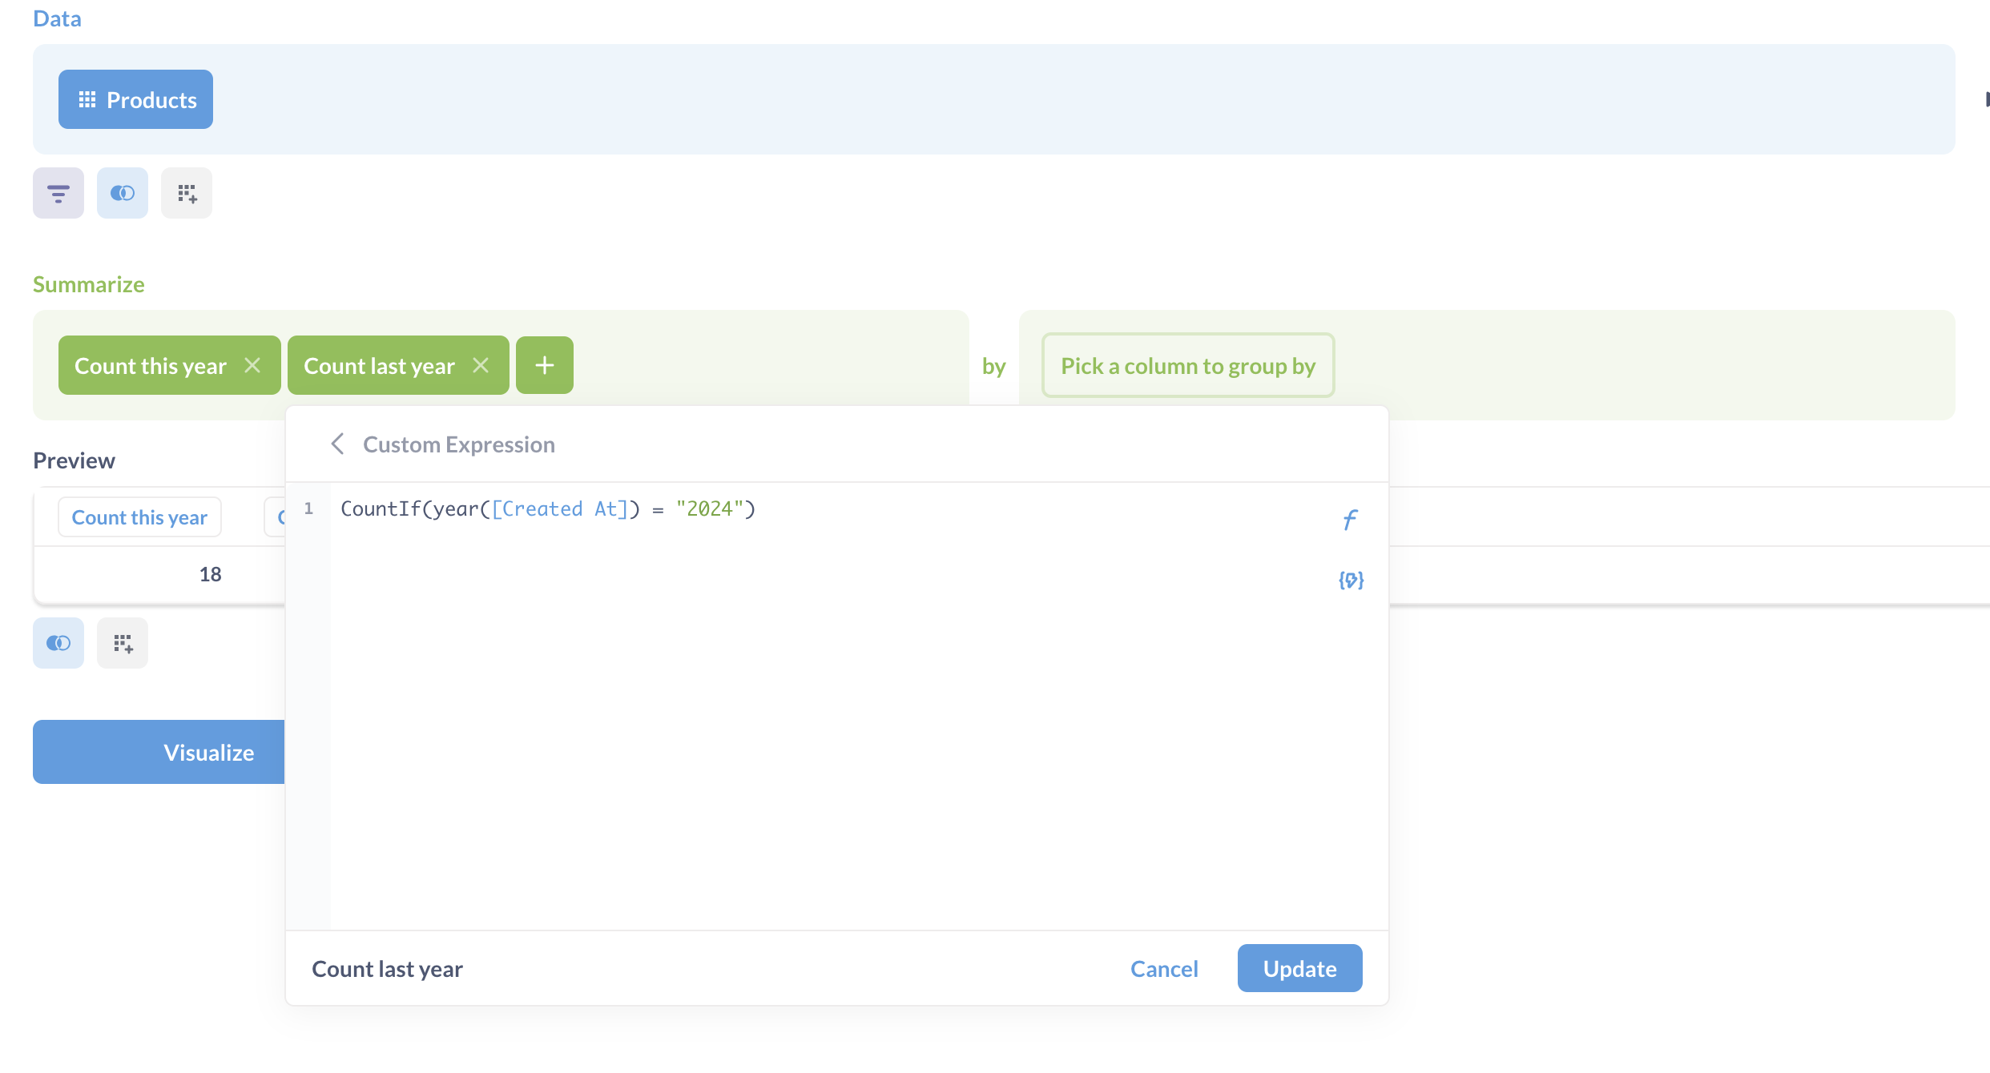Cancel the custom expression edit
Image resolution: width=1990 pixels, height=1073 pixels.
[x=1163, y=969]
